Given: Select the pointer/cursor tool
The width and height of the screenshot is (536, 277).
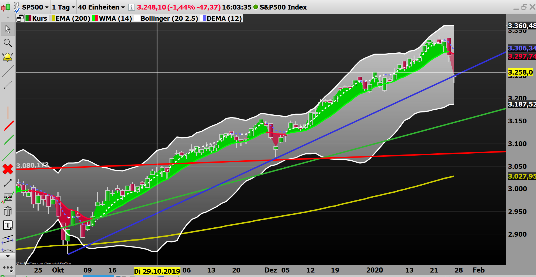Looking at the screenshot, I should 8,29.
